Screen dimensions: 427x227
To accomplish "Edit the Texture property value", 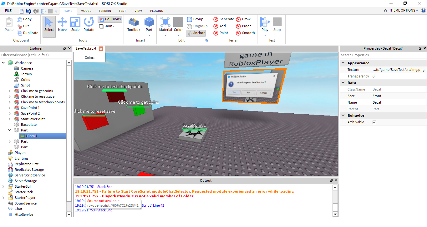I will 399,70.
